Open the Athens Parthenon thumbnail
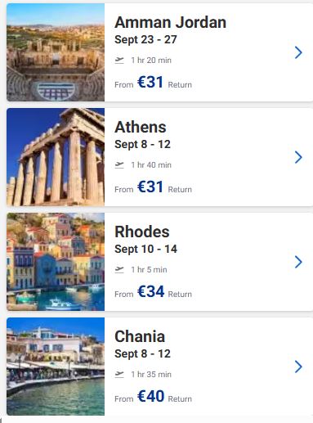This screenshot has width=313, height=423. click(x=56, y=157)
